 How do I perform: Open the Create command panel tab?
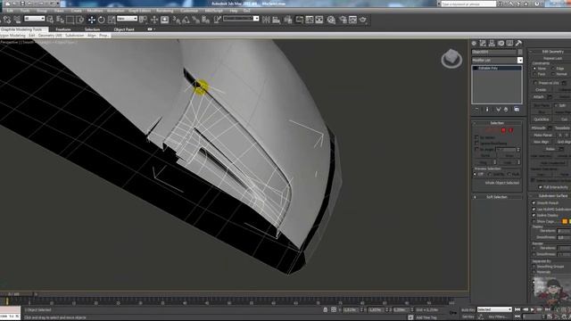point(474,44)
